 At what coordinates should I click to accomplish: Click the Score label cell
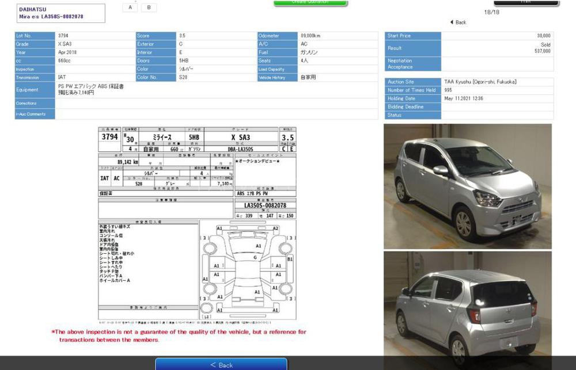click(156, 36)
